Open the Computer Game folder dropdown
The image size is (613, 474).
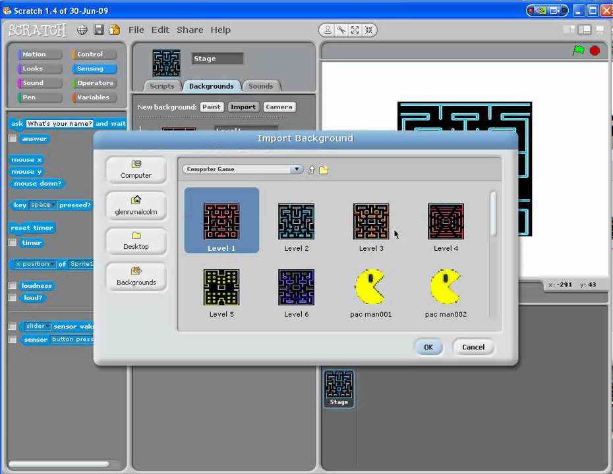click(243, 169)
